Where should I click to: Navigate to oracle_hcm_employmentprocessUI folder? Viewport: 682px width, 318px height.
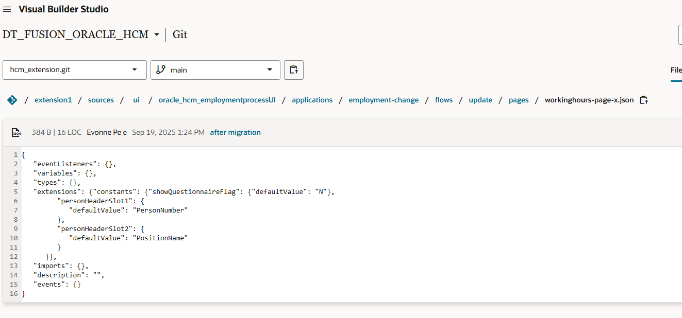click(217, 100)
